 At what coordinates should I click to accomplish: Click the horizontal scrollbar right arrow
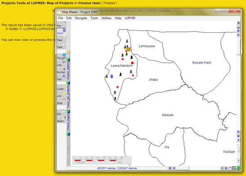(222, 168)
